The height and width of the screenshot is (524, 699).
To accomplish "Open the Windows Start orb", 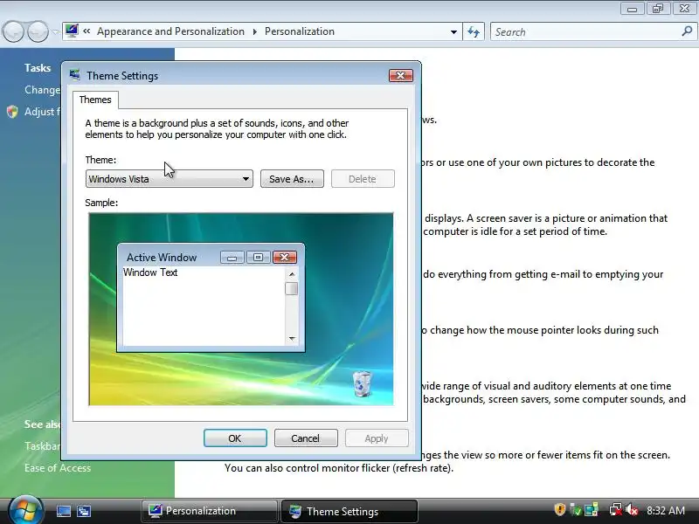I will 26,511.
